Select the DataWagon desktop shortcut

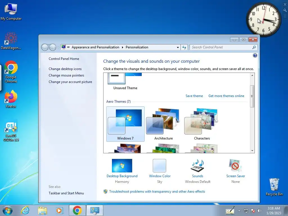11,41
